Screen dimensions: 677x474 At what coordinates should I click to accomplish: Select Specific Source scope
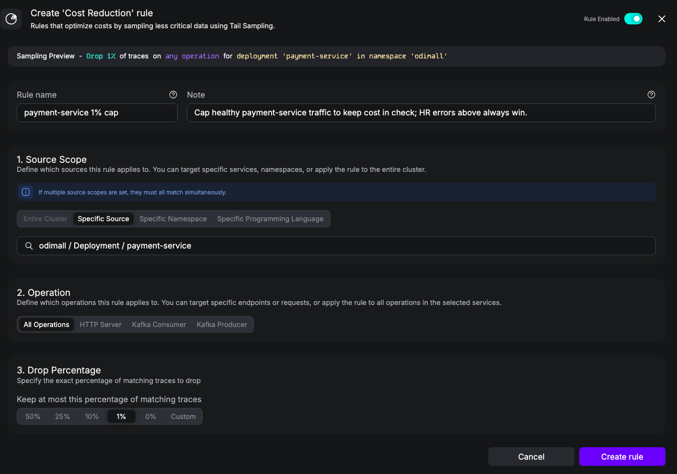(x=103, y=219)
